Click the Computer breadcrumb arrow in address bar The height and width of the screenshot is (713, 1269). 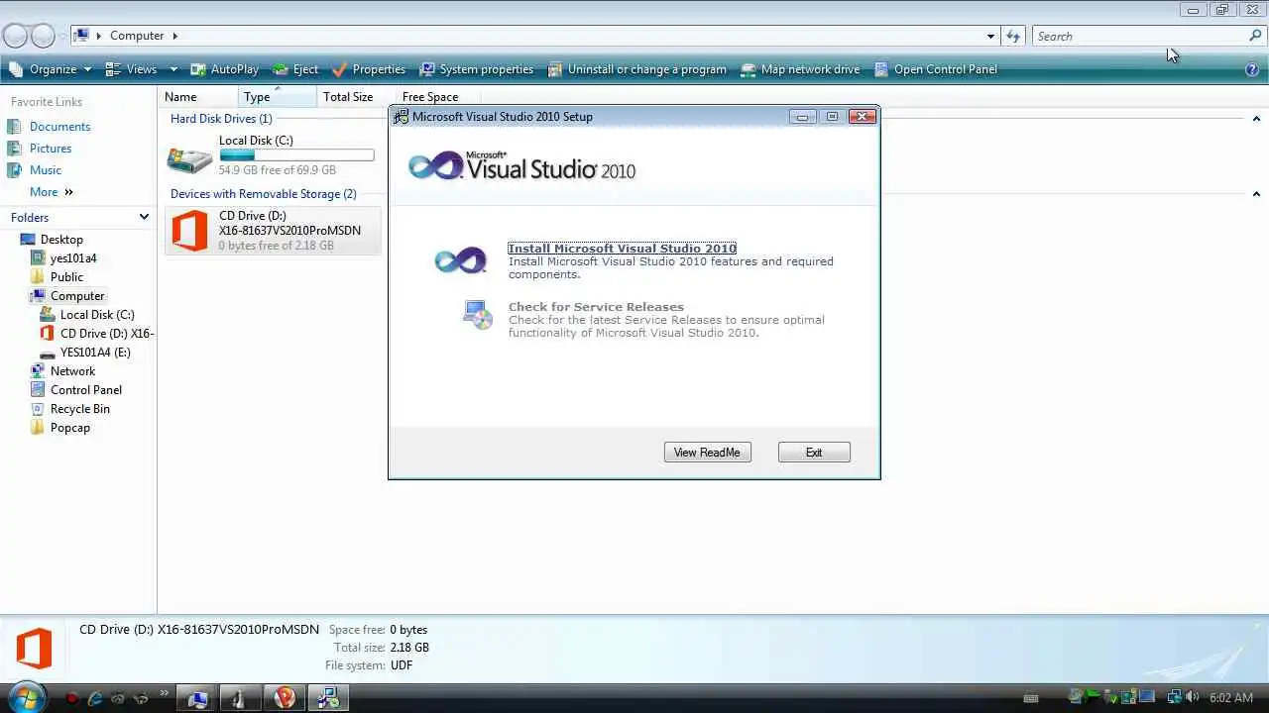(175, 36)
